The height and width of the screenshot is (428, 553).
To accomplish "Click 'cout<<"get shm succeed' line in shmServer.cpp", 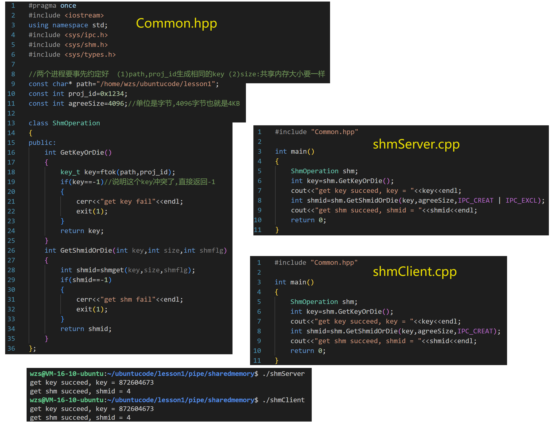I will pyautogui.click(x=384, y=210).
